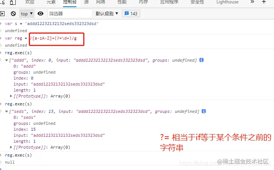Open the 默认级别 log level dropdown

point(107,13)
